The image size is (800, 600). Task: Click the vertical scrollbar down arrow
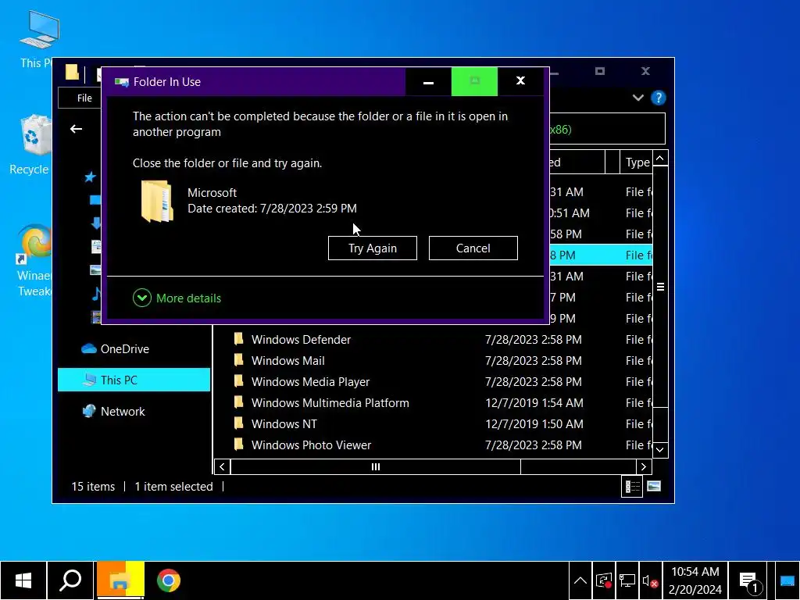(659, 450)
